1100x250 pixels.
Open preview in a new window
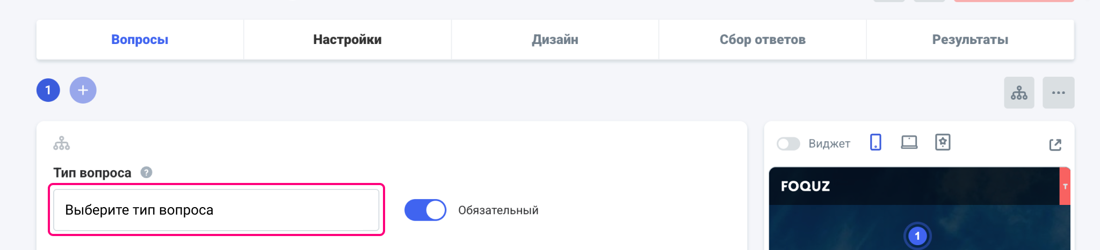[x=1055, y=144]
